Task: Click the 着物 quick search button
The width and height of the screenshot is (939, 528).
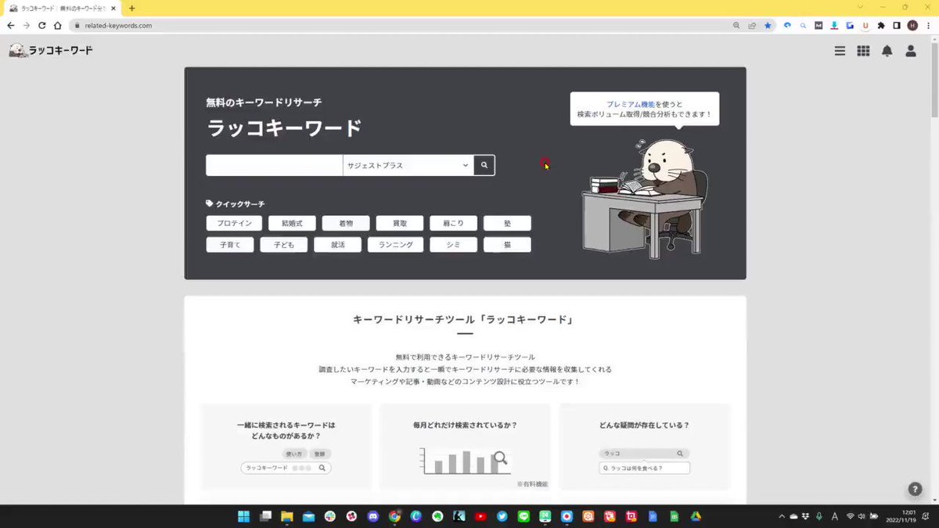Action: click(x=345, y=223)
